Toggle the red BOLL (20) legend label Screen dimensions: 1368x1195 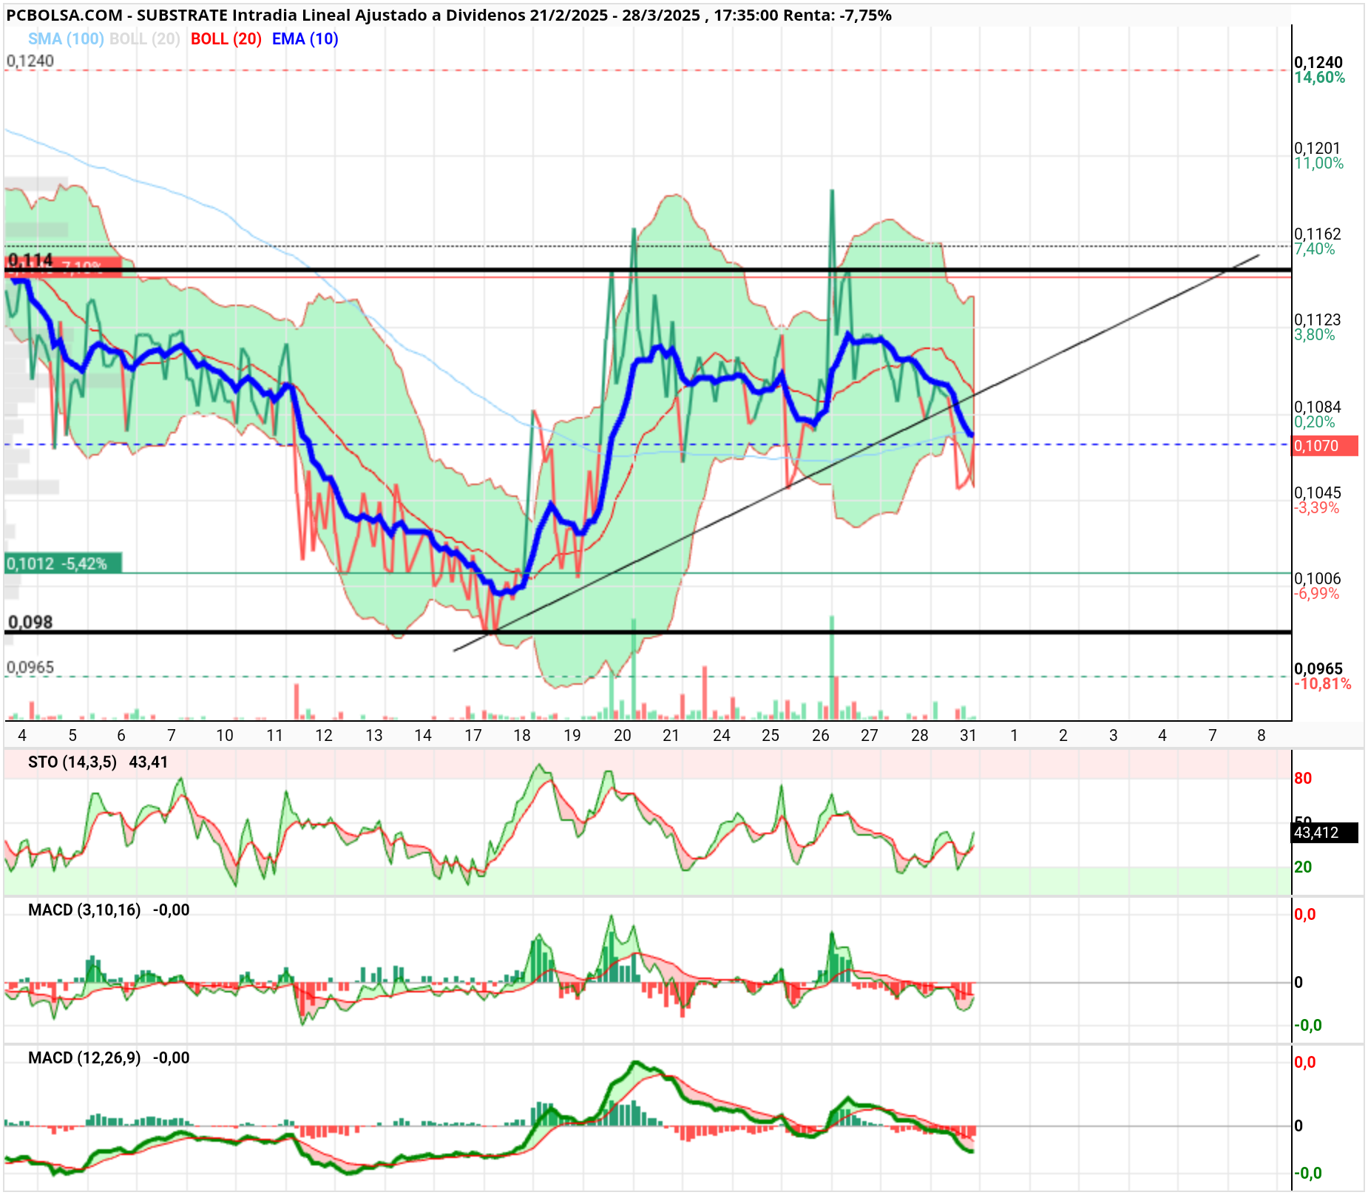coord(226,39)
